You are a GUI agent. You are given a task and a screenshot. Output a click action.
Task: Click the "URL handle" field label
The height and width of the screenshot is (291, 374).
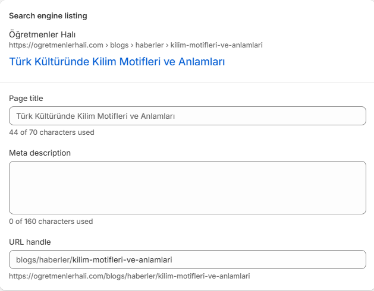pyautogui.click(x=30, y=242)
